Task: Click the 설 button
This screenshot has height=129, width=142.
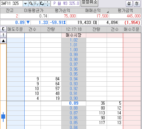Action: coord(129,4)
